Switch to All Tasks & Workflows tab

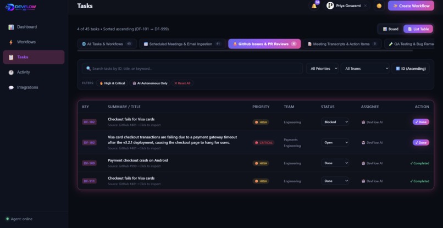107,44
